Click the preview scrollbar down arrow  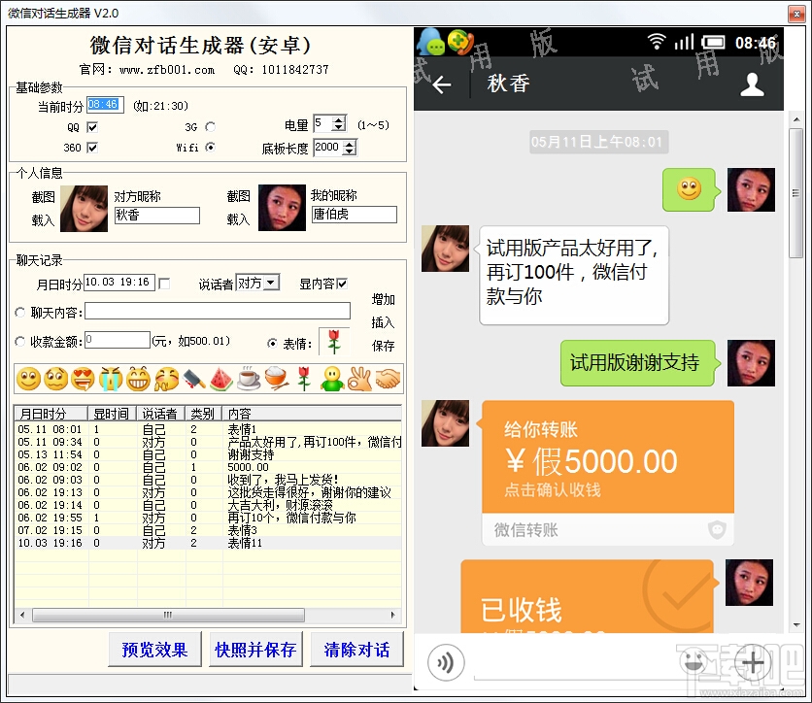click(795, 625)
